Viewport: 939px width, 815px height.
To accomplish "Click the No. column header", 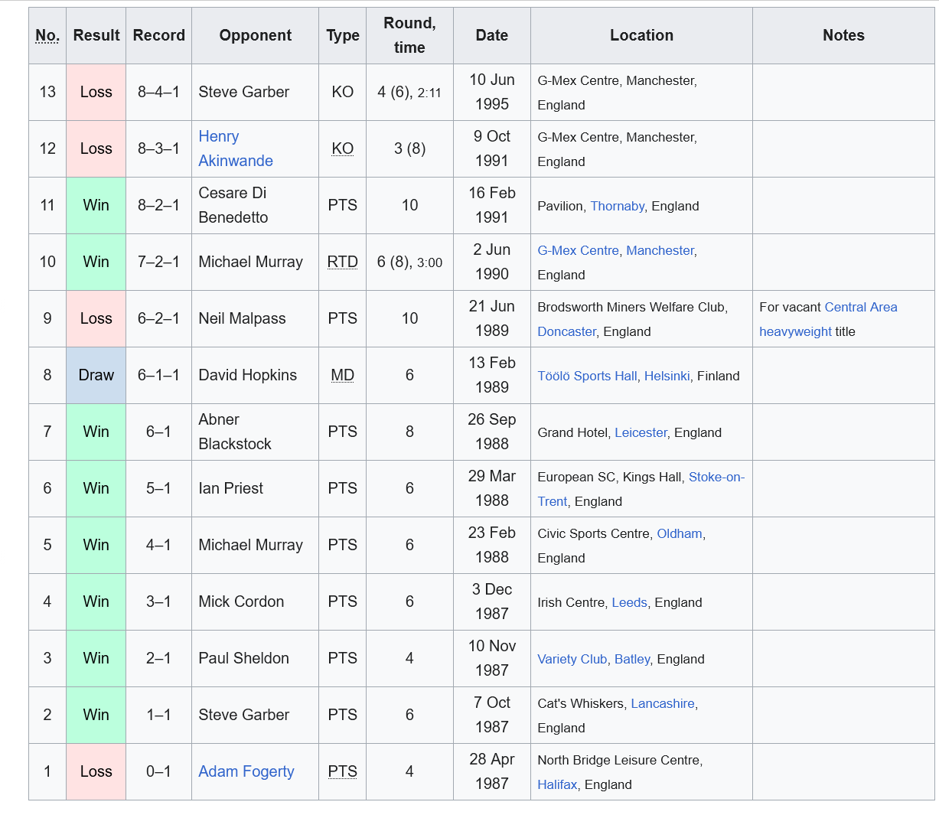I will [47, 35].
